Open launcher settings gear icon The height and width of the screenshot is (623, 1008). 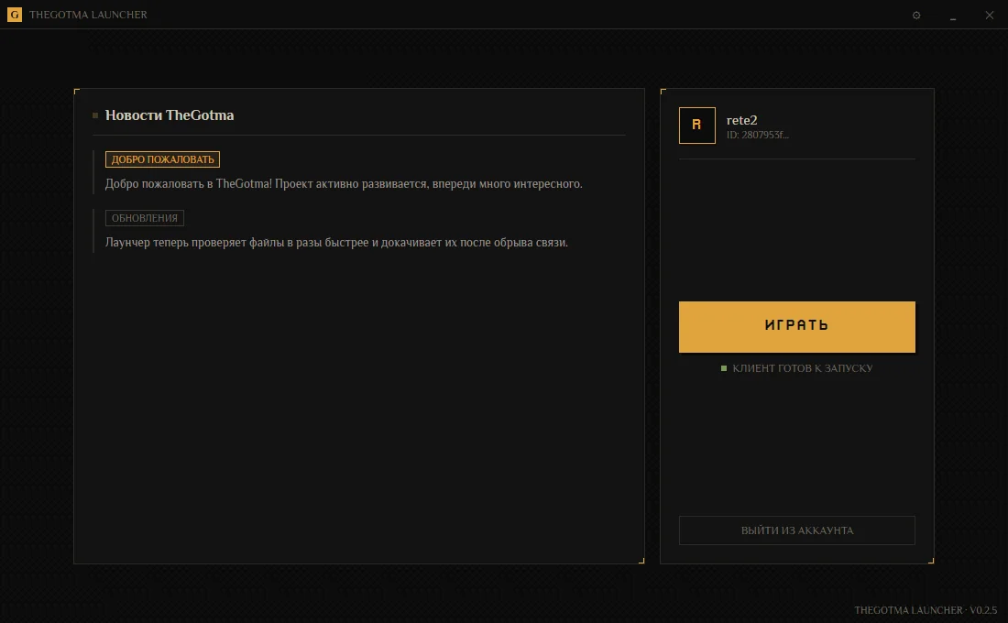click(x=916, y=15)
